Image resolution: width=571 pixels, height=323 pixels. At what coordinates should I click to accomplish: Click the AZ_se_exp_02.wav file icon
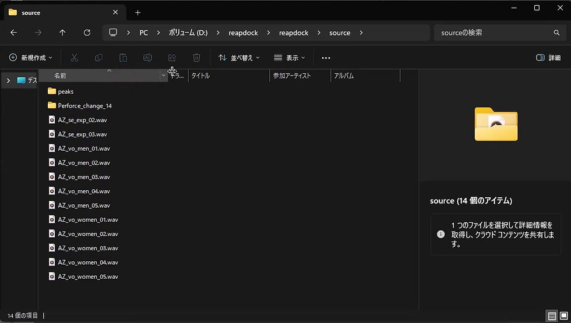point(52,120)
